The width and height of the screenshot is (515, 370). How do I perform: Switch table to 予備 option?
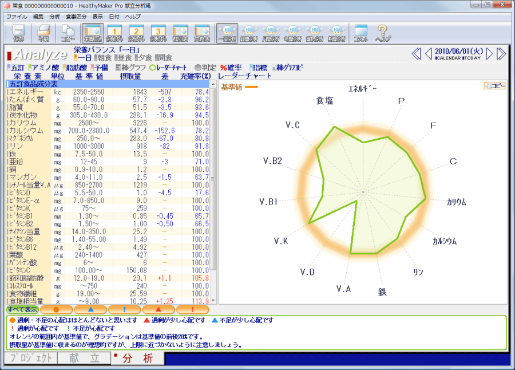point(100,68)
